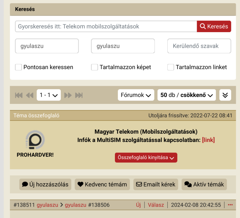Open the first gyulaszu author link in post header
Image resolution: width=240 pixels, height=218 pixels.
click(47, 205)
